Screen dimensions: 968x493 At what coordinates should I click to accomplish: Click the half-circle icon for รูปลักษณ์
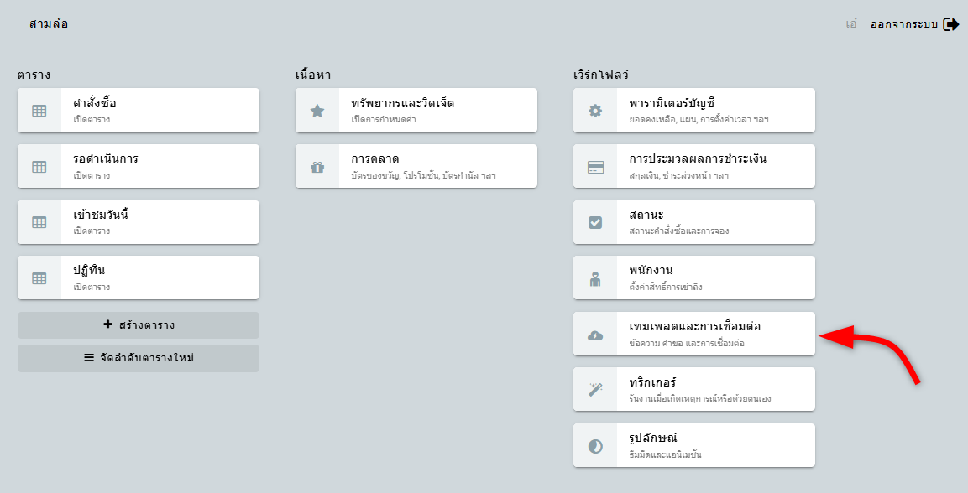click(595, 446)
